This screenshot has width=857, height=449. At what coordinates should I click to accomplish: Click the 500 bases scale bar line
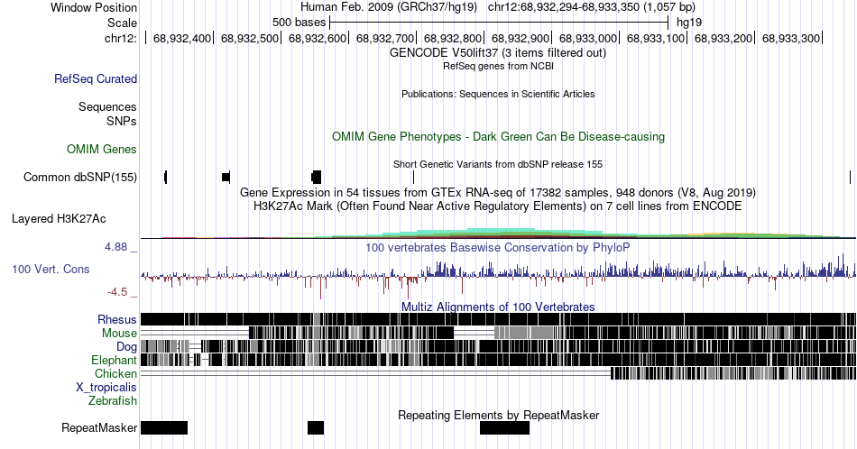499,23
